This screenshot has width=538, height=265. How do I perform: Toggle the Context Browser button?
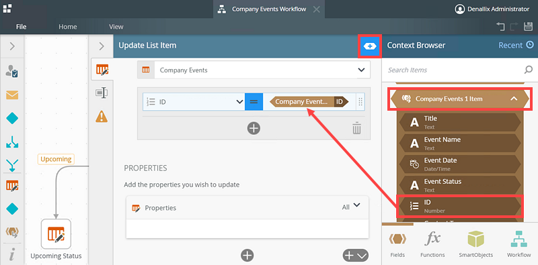click(x=369, y=46)
